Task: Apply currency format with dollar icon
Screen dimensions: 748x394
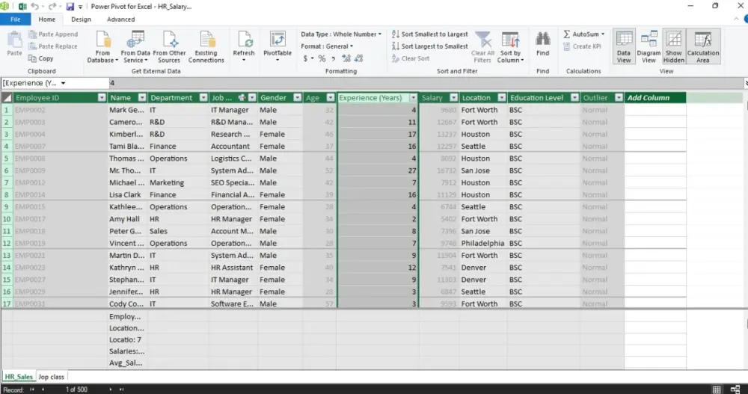Action: coord(305,58)
